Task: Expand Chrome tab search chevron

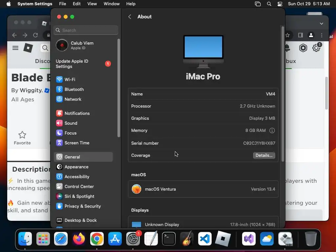Action: coord(322,24)
